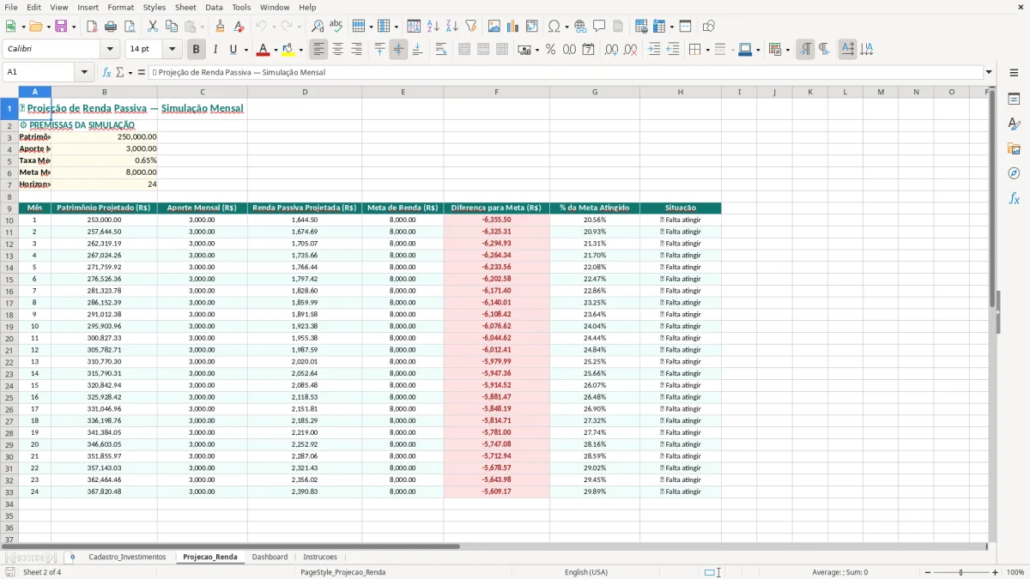Viewport: 1030px width, 579px height.
Task: Open the Tools menu
Action: (x=241, y=7)
